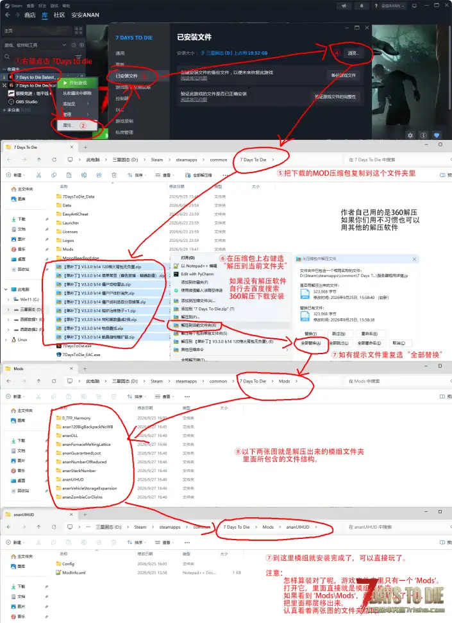Click Share icon in 7 Days To Die explorer

tap(99, 175)
